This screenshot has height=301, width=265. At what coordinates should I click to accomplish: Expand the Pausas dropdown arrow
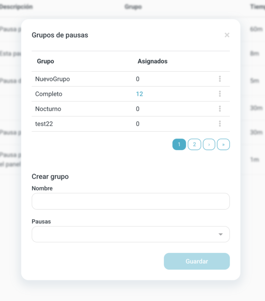(x=221, y=234)
